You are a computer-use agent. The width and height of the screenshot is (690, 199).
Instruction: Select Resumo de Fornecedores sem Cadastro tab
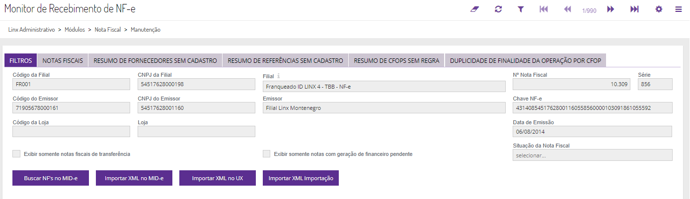[155, 61]
